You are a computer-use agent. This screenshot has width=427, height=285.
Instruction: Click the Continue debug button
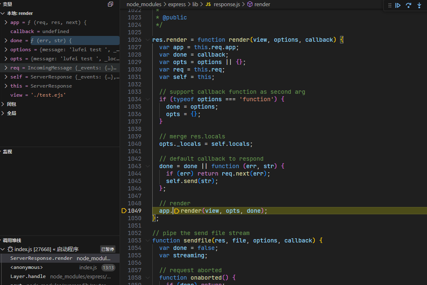click(x=398, y=5)
